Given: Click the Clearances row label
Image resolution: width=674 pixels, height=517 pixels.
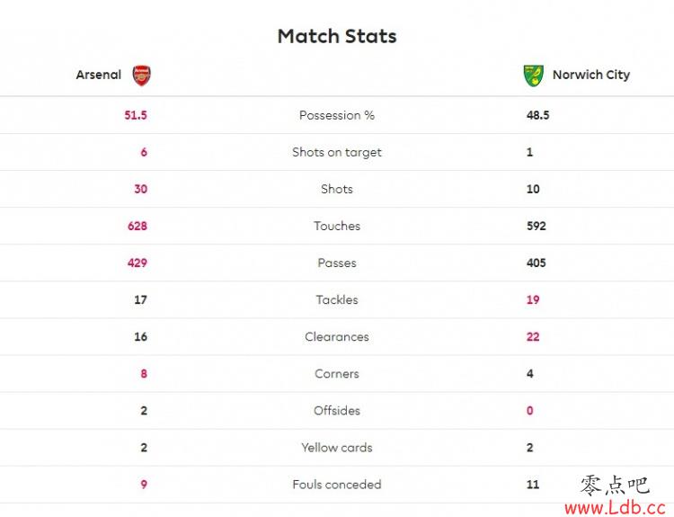Looking at the screenshot, I should (x=337, y=337).
